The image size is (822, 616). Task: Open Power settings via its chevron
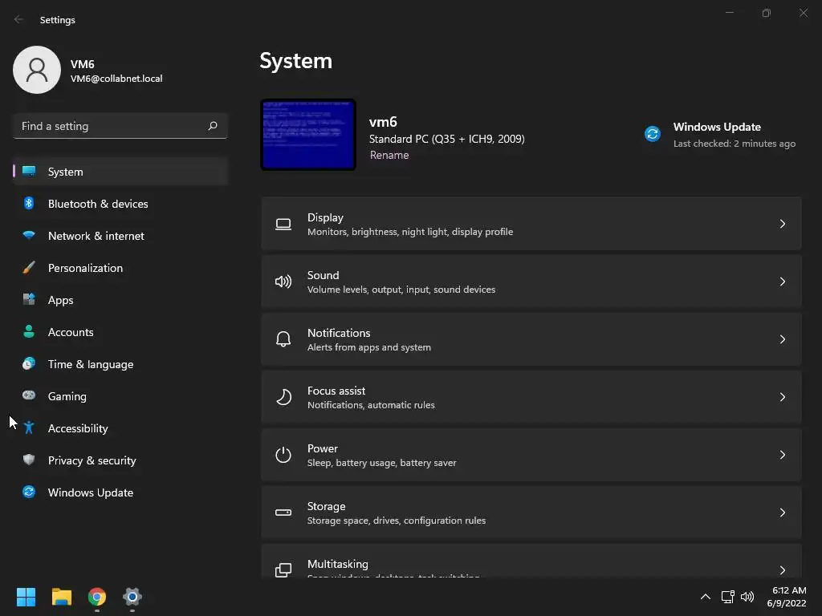tap(782, 455)
